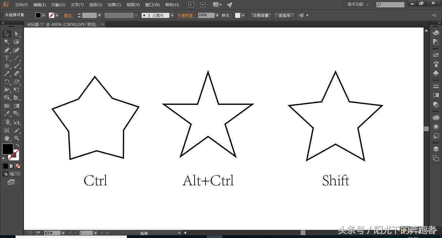This screenshot has width=442, height=238.
Task: Select the Lasso tool
Action: pyautogui.click(x=17, y=42)
